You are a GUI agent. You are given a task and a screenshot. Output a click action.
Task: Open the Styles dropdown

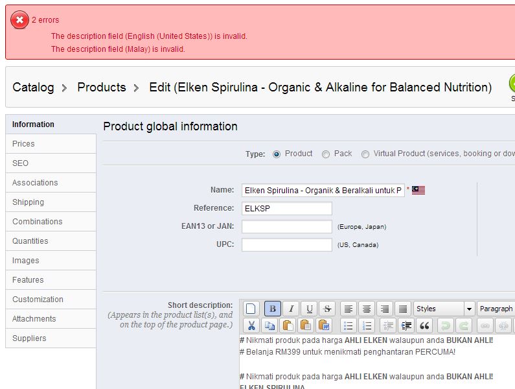pos(444,309)
